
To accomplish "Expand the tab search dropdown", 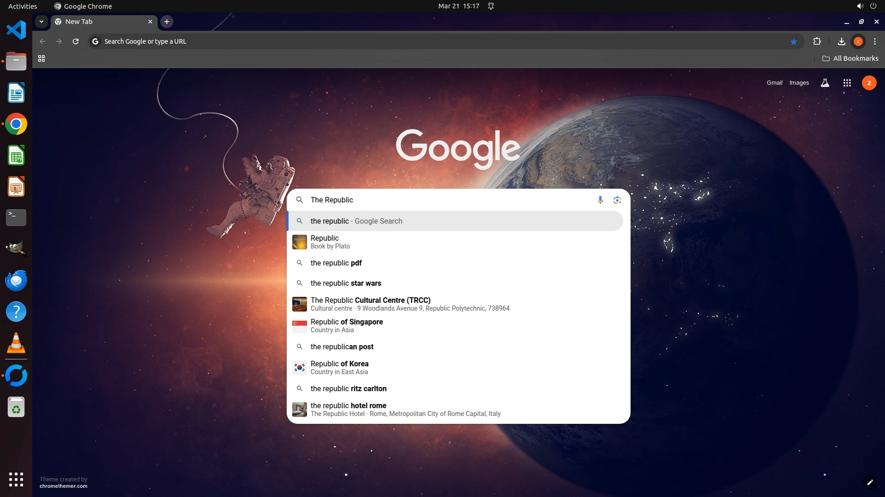I will pyautogui.click(x=41, y=22).
